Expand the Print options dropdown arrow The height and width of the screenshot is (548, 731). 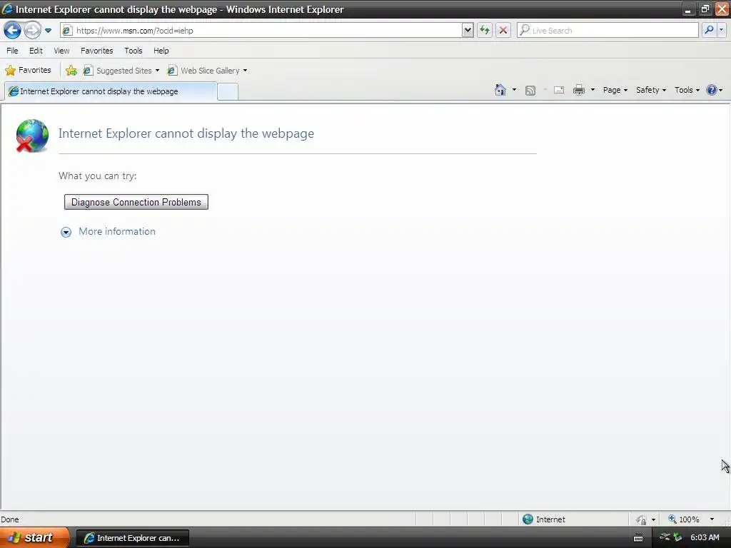(x=593, y=90)
